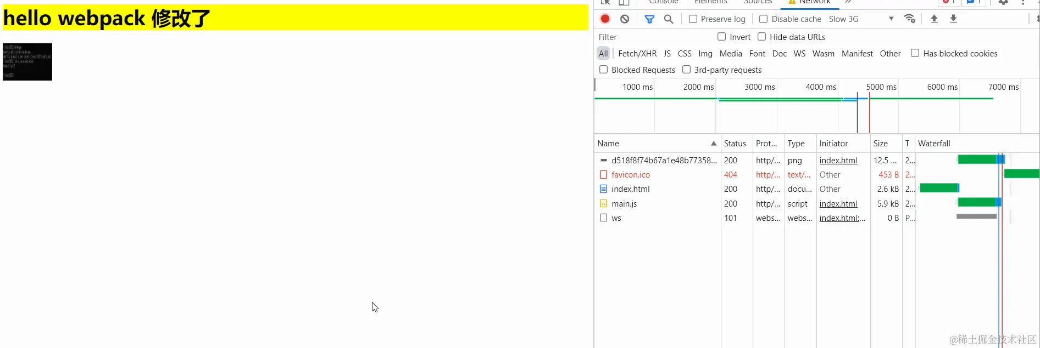Export HAR file with download arrow

[953, 19]
